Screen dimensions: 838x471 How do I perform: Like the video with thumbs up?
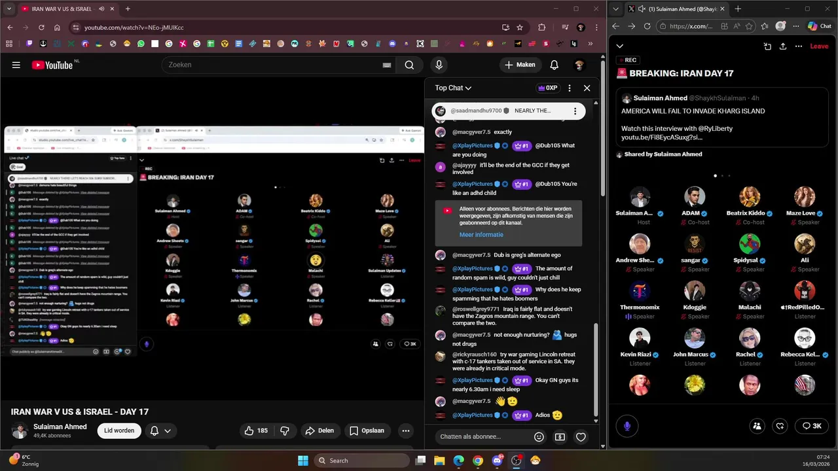pyautogui.click(x=256, y=430)
